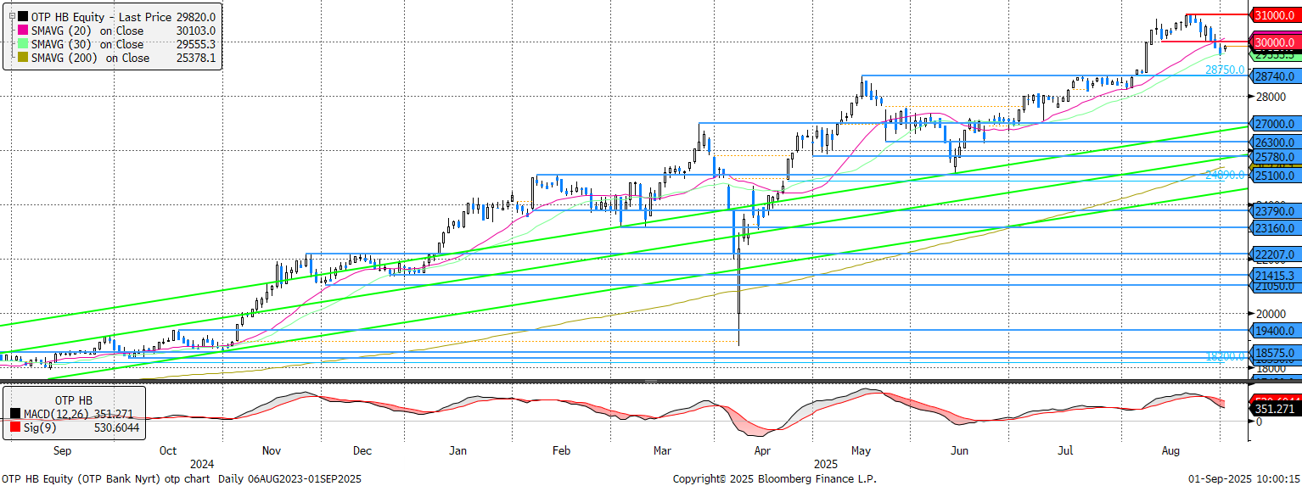
Task: Click the black 351.271 MACD axis label
Action: (x=1275, y=409)
